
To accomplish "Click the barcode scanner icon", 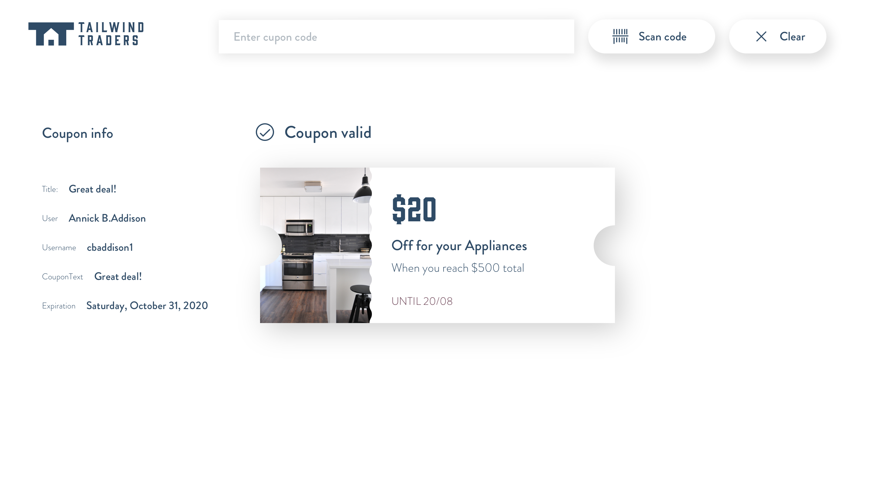I will pyautogui.click(x=620, y=36).
